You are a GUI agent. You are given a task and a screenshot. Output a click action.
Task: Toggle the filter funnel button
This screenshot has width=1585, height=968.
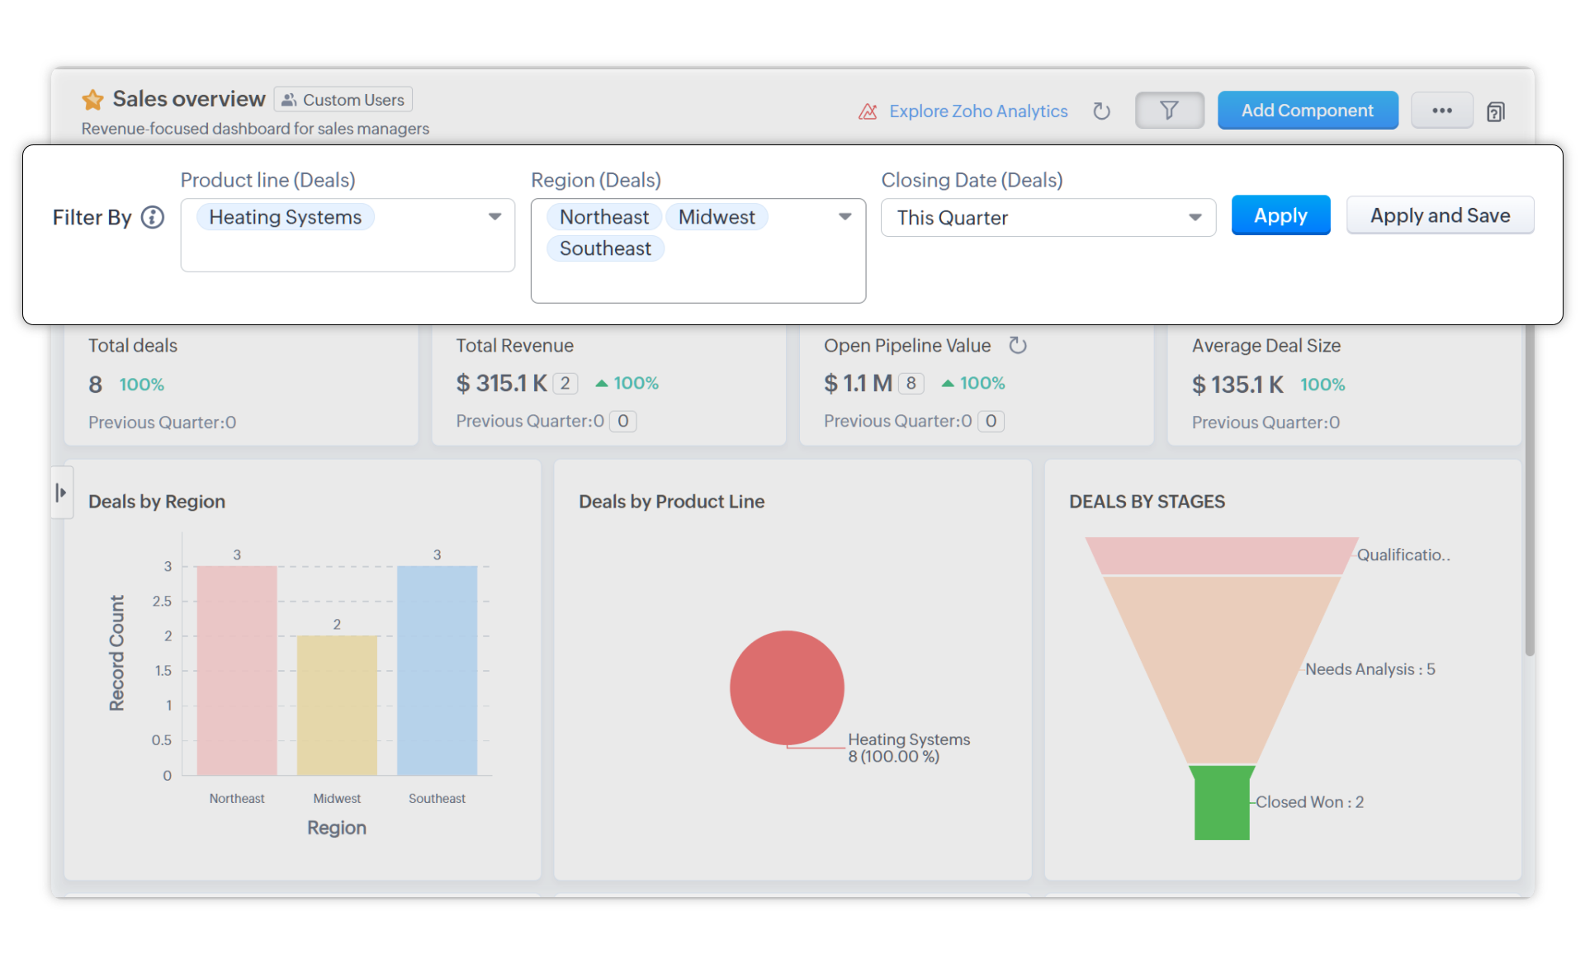click(x=1168, y=111)
